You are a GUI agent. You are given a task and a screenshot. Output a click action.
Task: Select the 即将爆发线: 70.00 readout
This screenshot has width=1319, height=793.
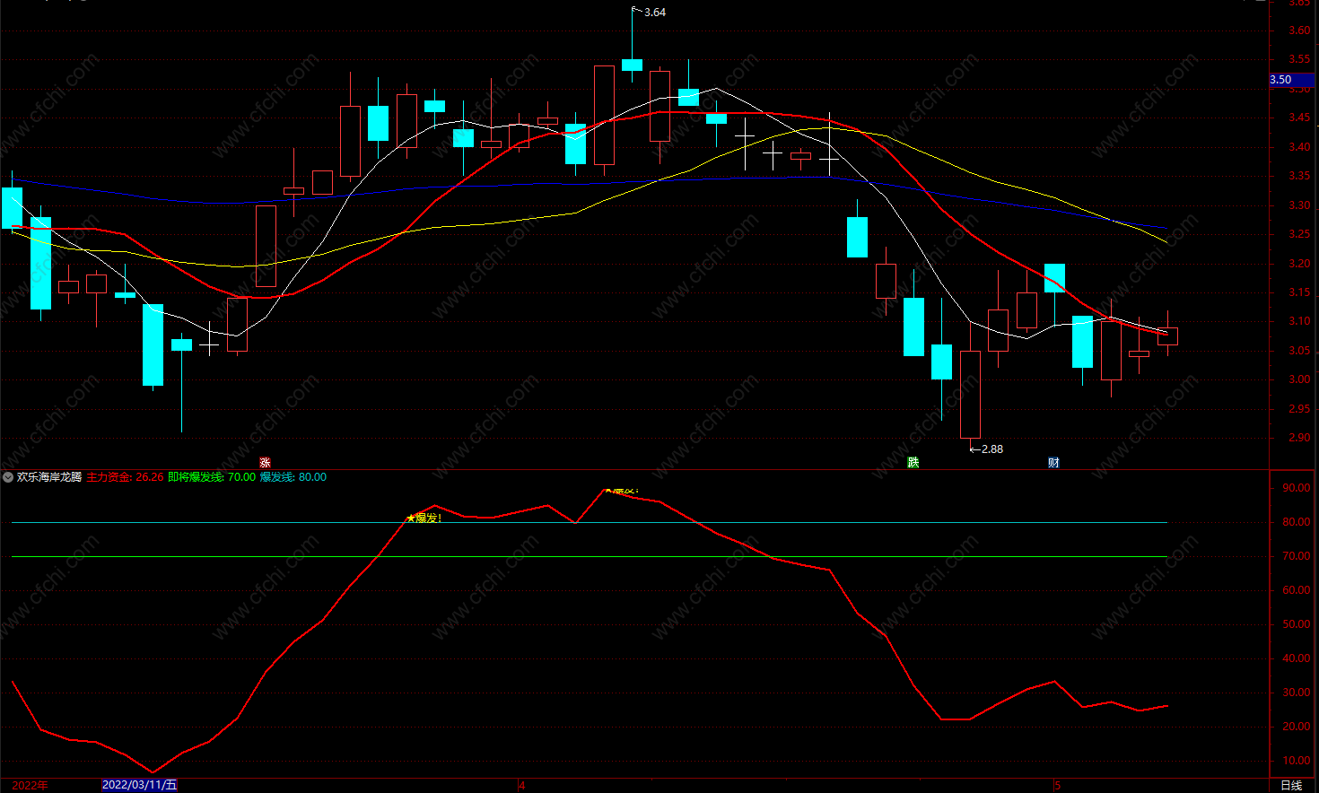(x=212, y=477)
